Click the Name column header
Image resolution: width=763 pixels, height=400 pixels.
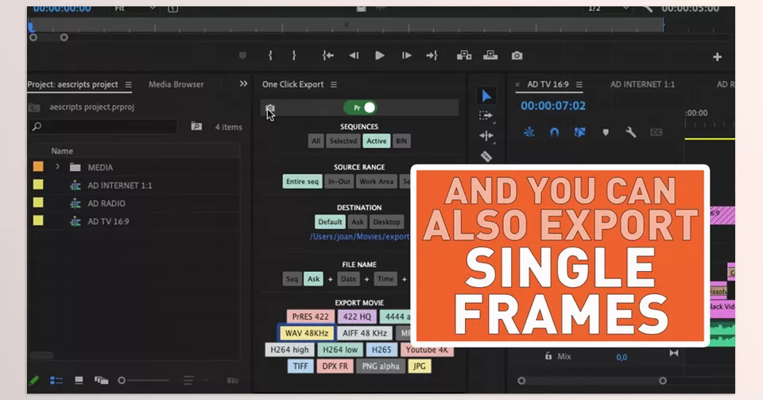point(62,151)
